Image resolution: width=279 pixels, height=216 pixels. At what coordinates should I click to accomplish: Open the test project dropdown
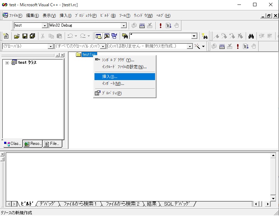tap(45, 26)
